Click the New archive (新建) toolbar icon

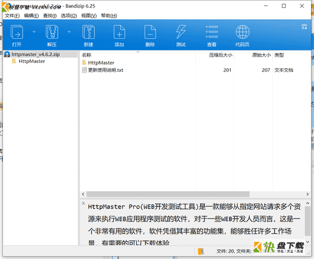(x=89, y=36)
